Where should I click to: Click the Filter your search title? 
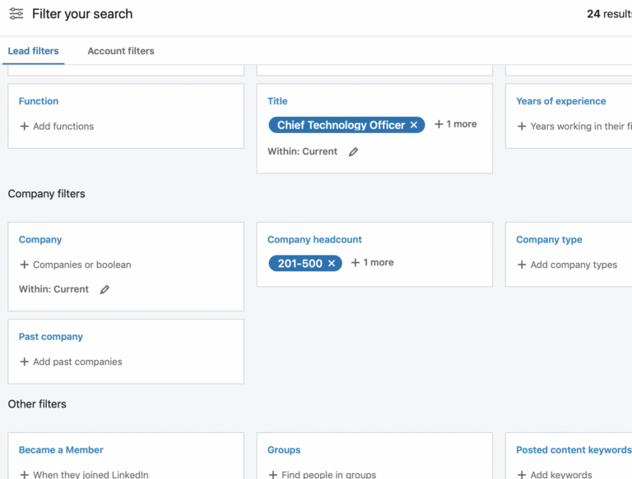click(82, 14)
